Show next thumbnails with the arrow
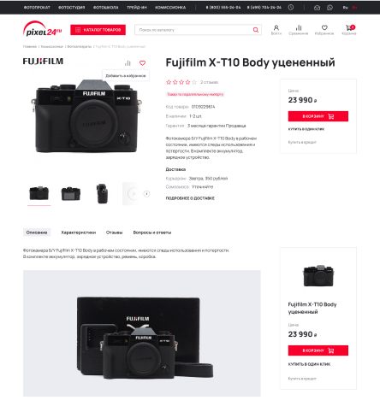 coord(146,194)
